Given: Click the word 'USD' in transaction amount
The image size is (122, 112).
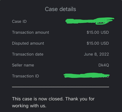Looking at the screenshot, I should [x=105, y=32].
